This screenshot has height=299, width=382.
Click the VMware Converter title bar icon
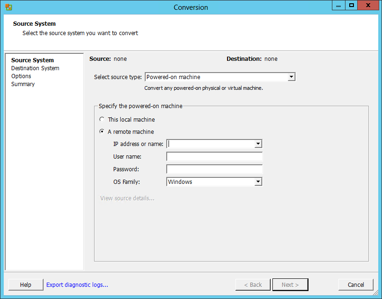8,7
